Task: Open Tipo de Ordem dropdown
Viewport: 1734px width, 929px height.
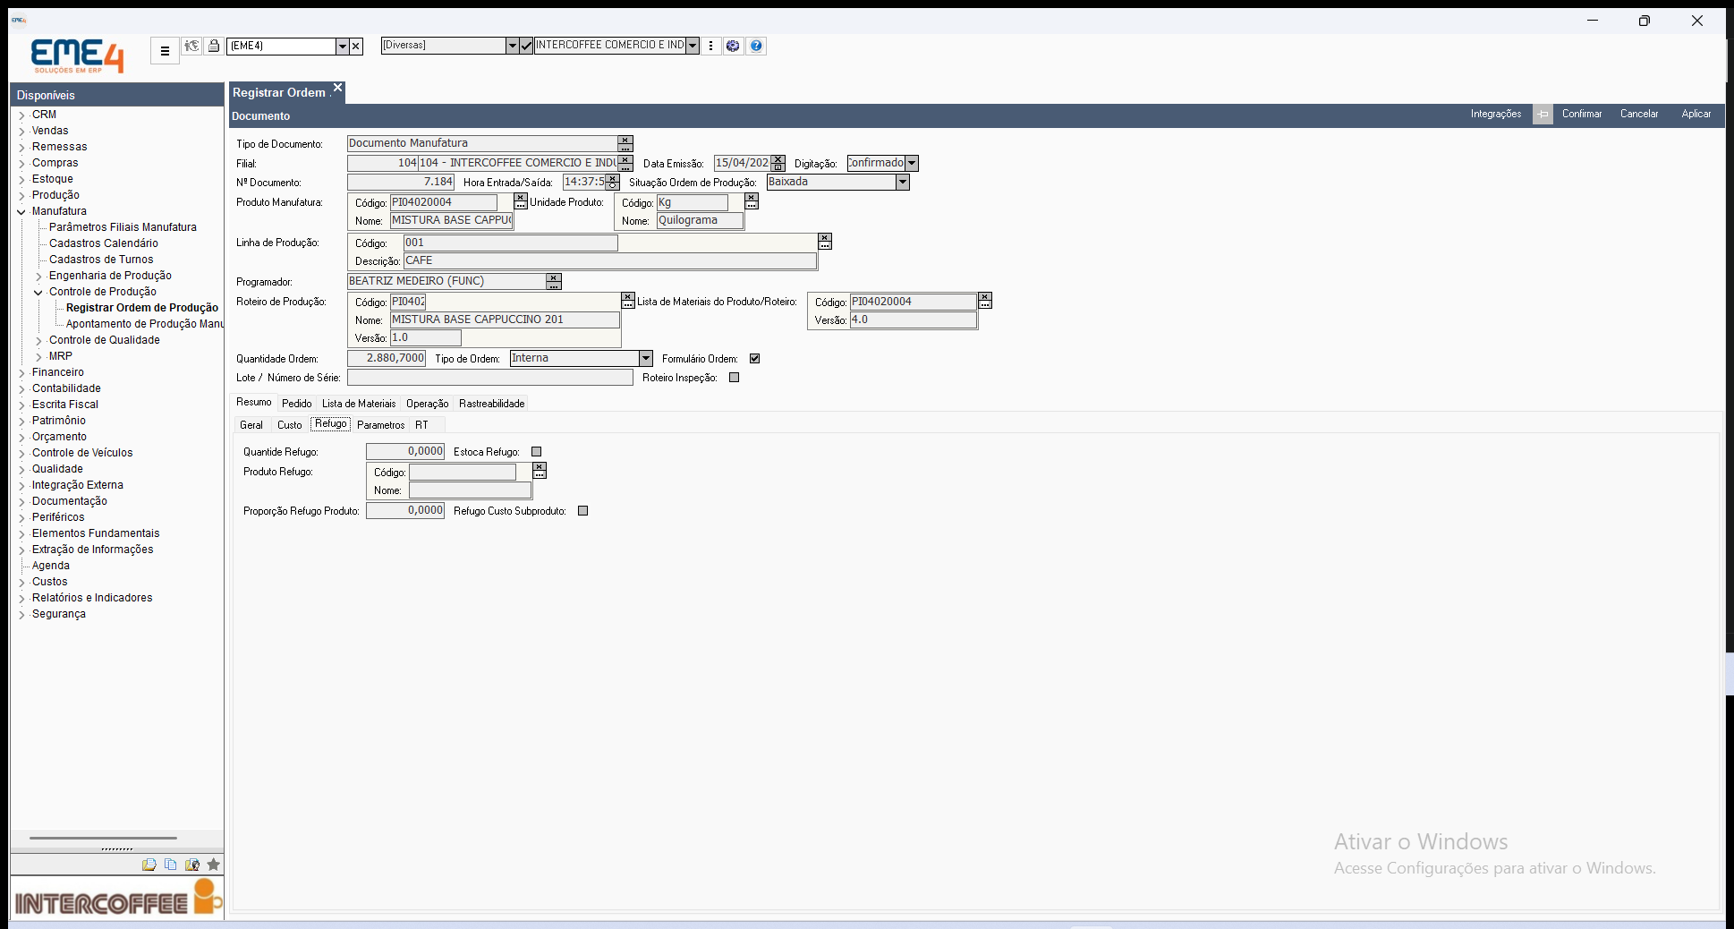Action: click(646, 358)
